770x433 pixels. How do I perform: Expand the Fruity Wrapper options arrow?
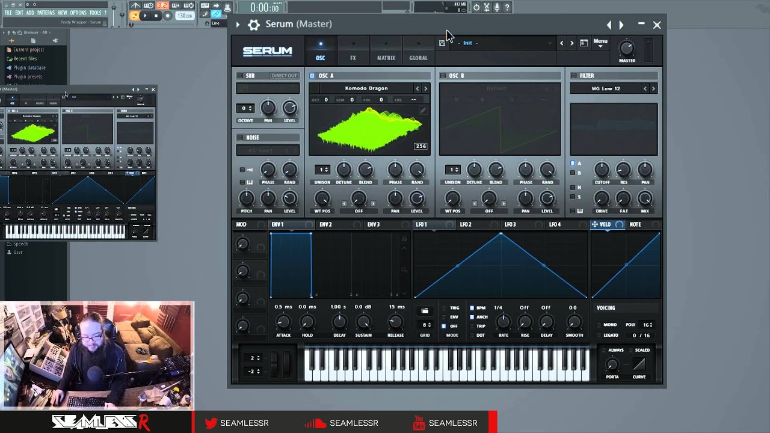(x=238, y=24)
